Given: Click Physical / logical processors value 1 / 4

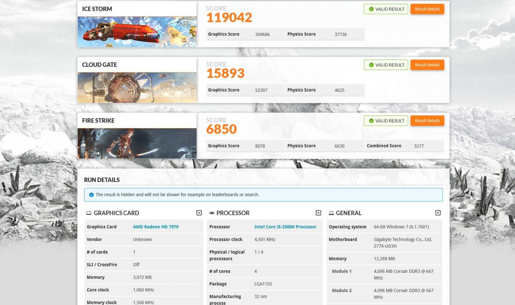Looking at the screenshot, I should point(259,252).
